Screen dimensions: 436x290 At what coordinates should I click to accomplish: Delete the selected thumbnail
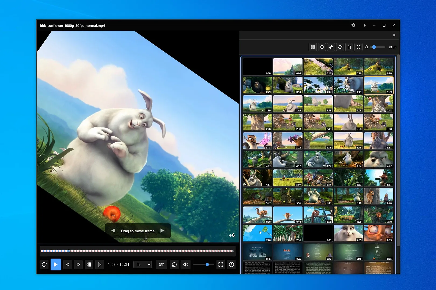tap(349, 47)
